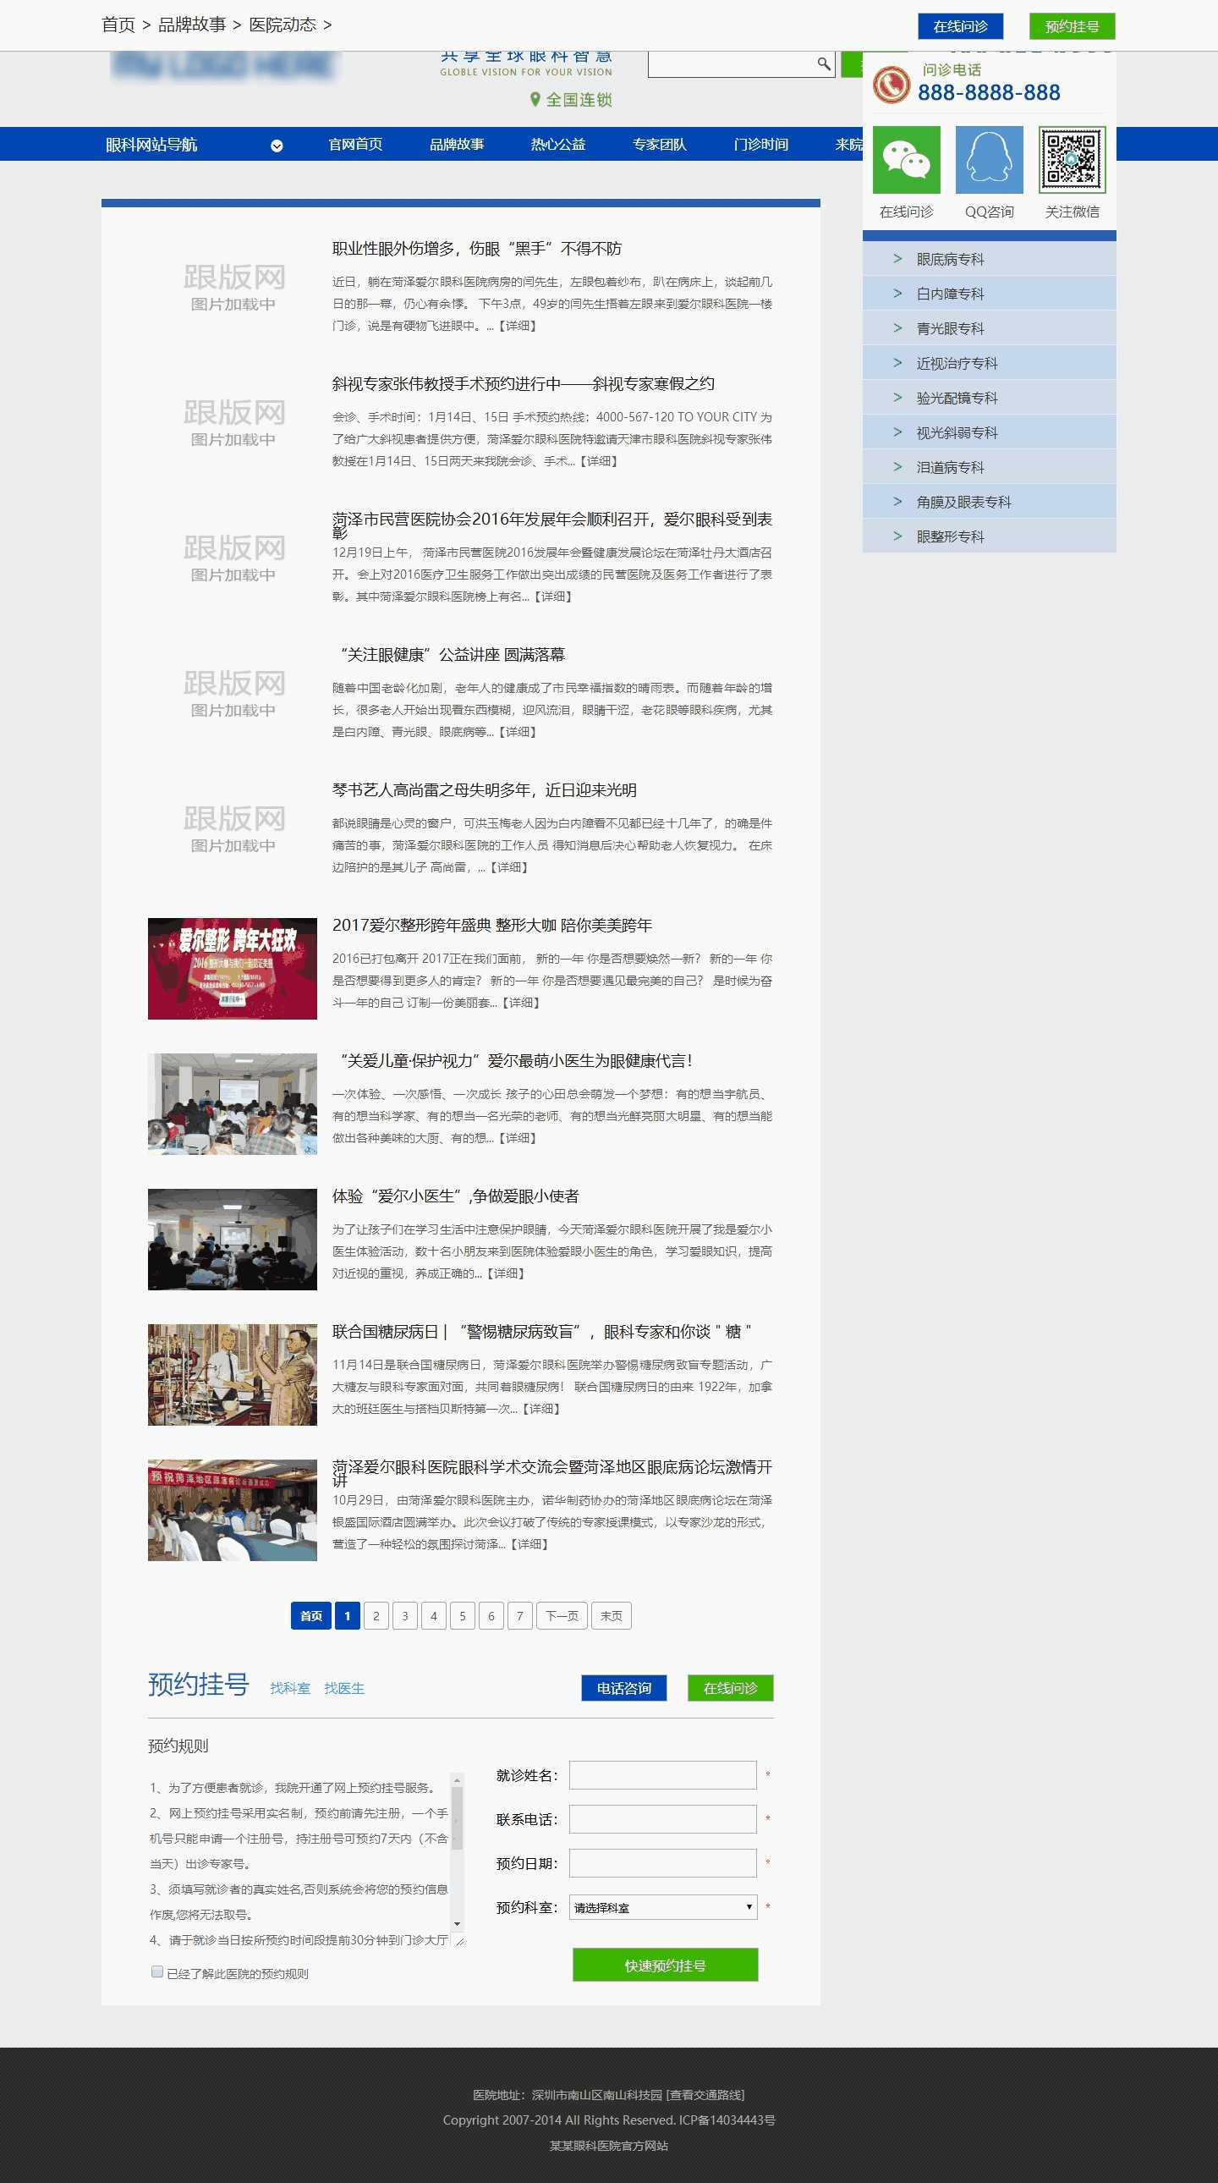Click the QR code follow WeChat image
Image resolution: width=1218 pixels, height=2183 pixels.
coord(1072,159)
